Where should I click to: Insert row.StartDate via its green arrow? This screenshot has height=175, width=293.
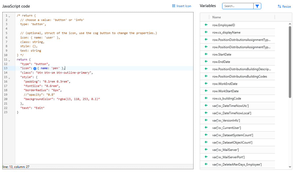pyautogui.click(x=206, y=54)
